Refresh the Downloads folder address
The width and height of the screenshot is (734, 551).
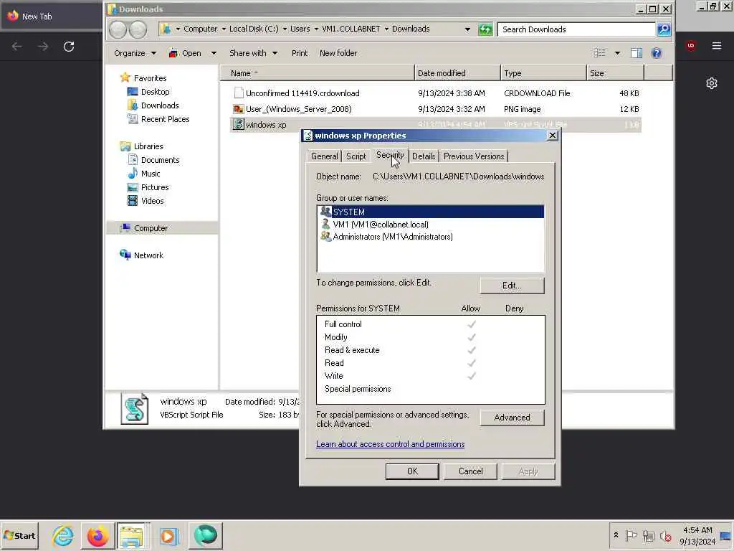(x=485, y=29)
